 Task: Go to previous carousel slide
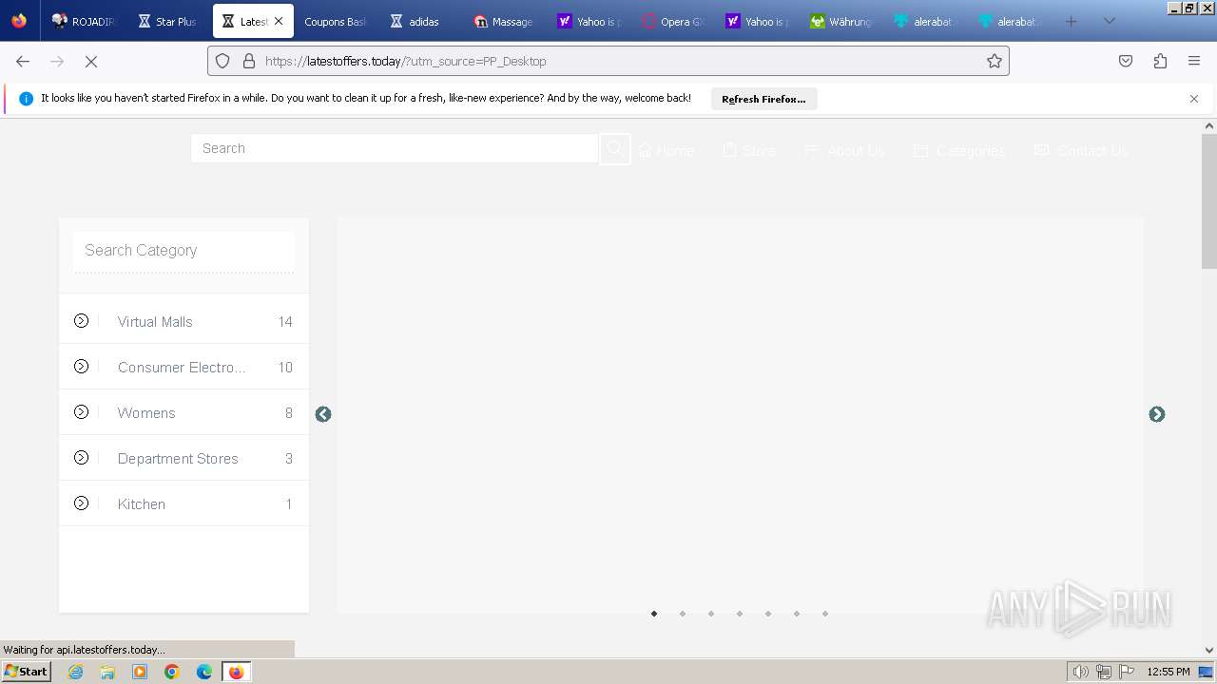point(323,414)
